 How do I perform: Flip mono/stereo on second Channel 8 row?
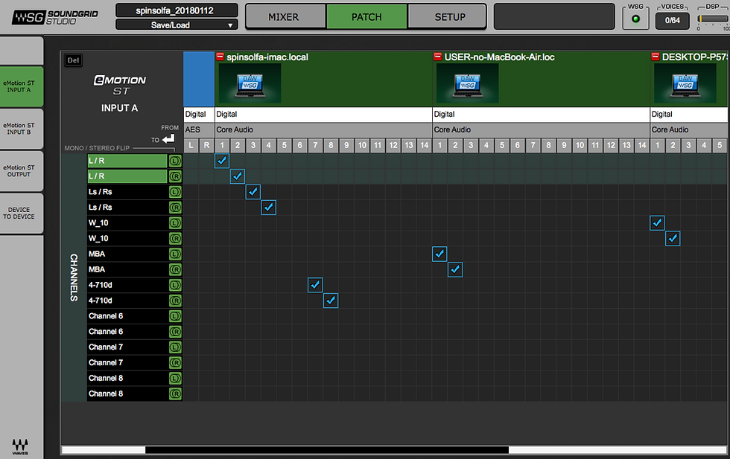[175, 394]
